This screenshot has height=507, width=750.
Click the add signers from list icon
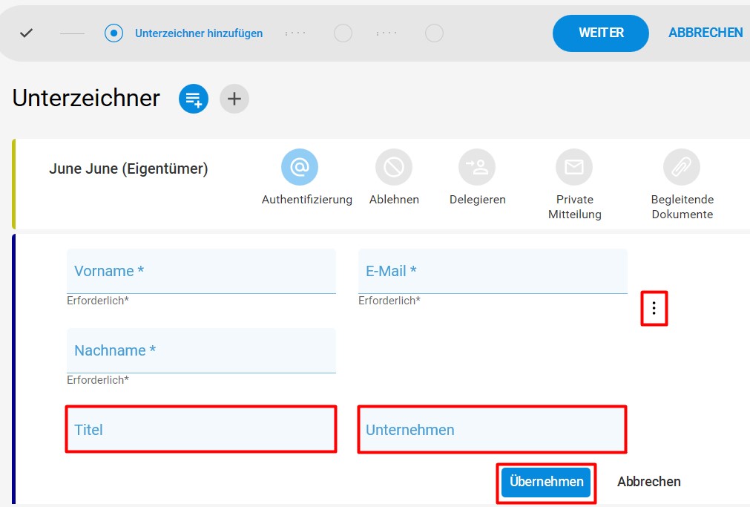click(x=194, y=99)
